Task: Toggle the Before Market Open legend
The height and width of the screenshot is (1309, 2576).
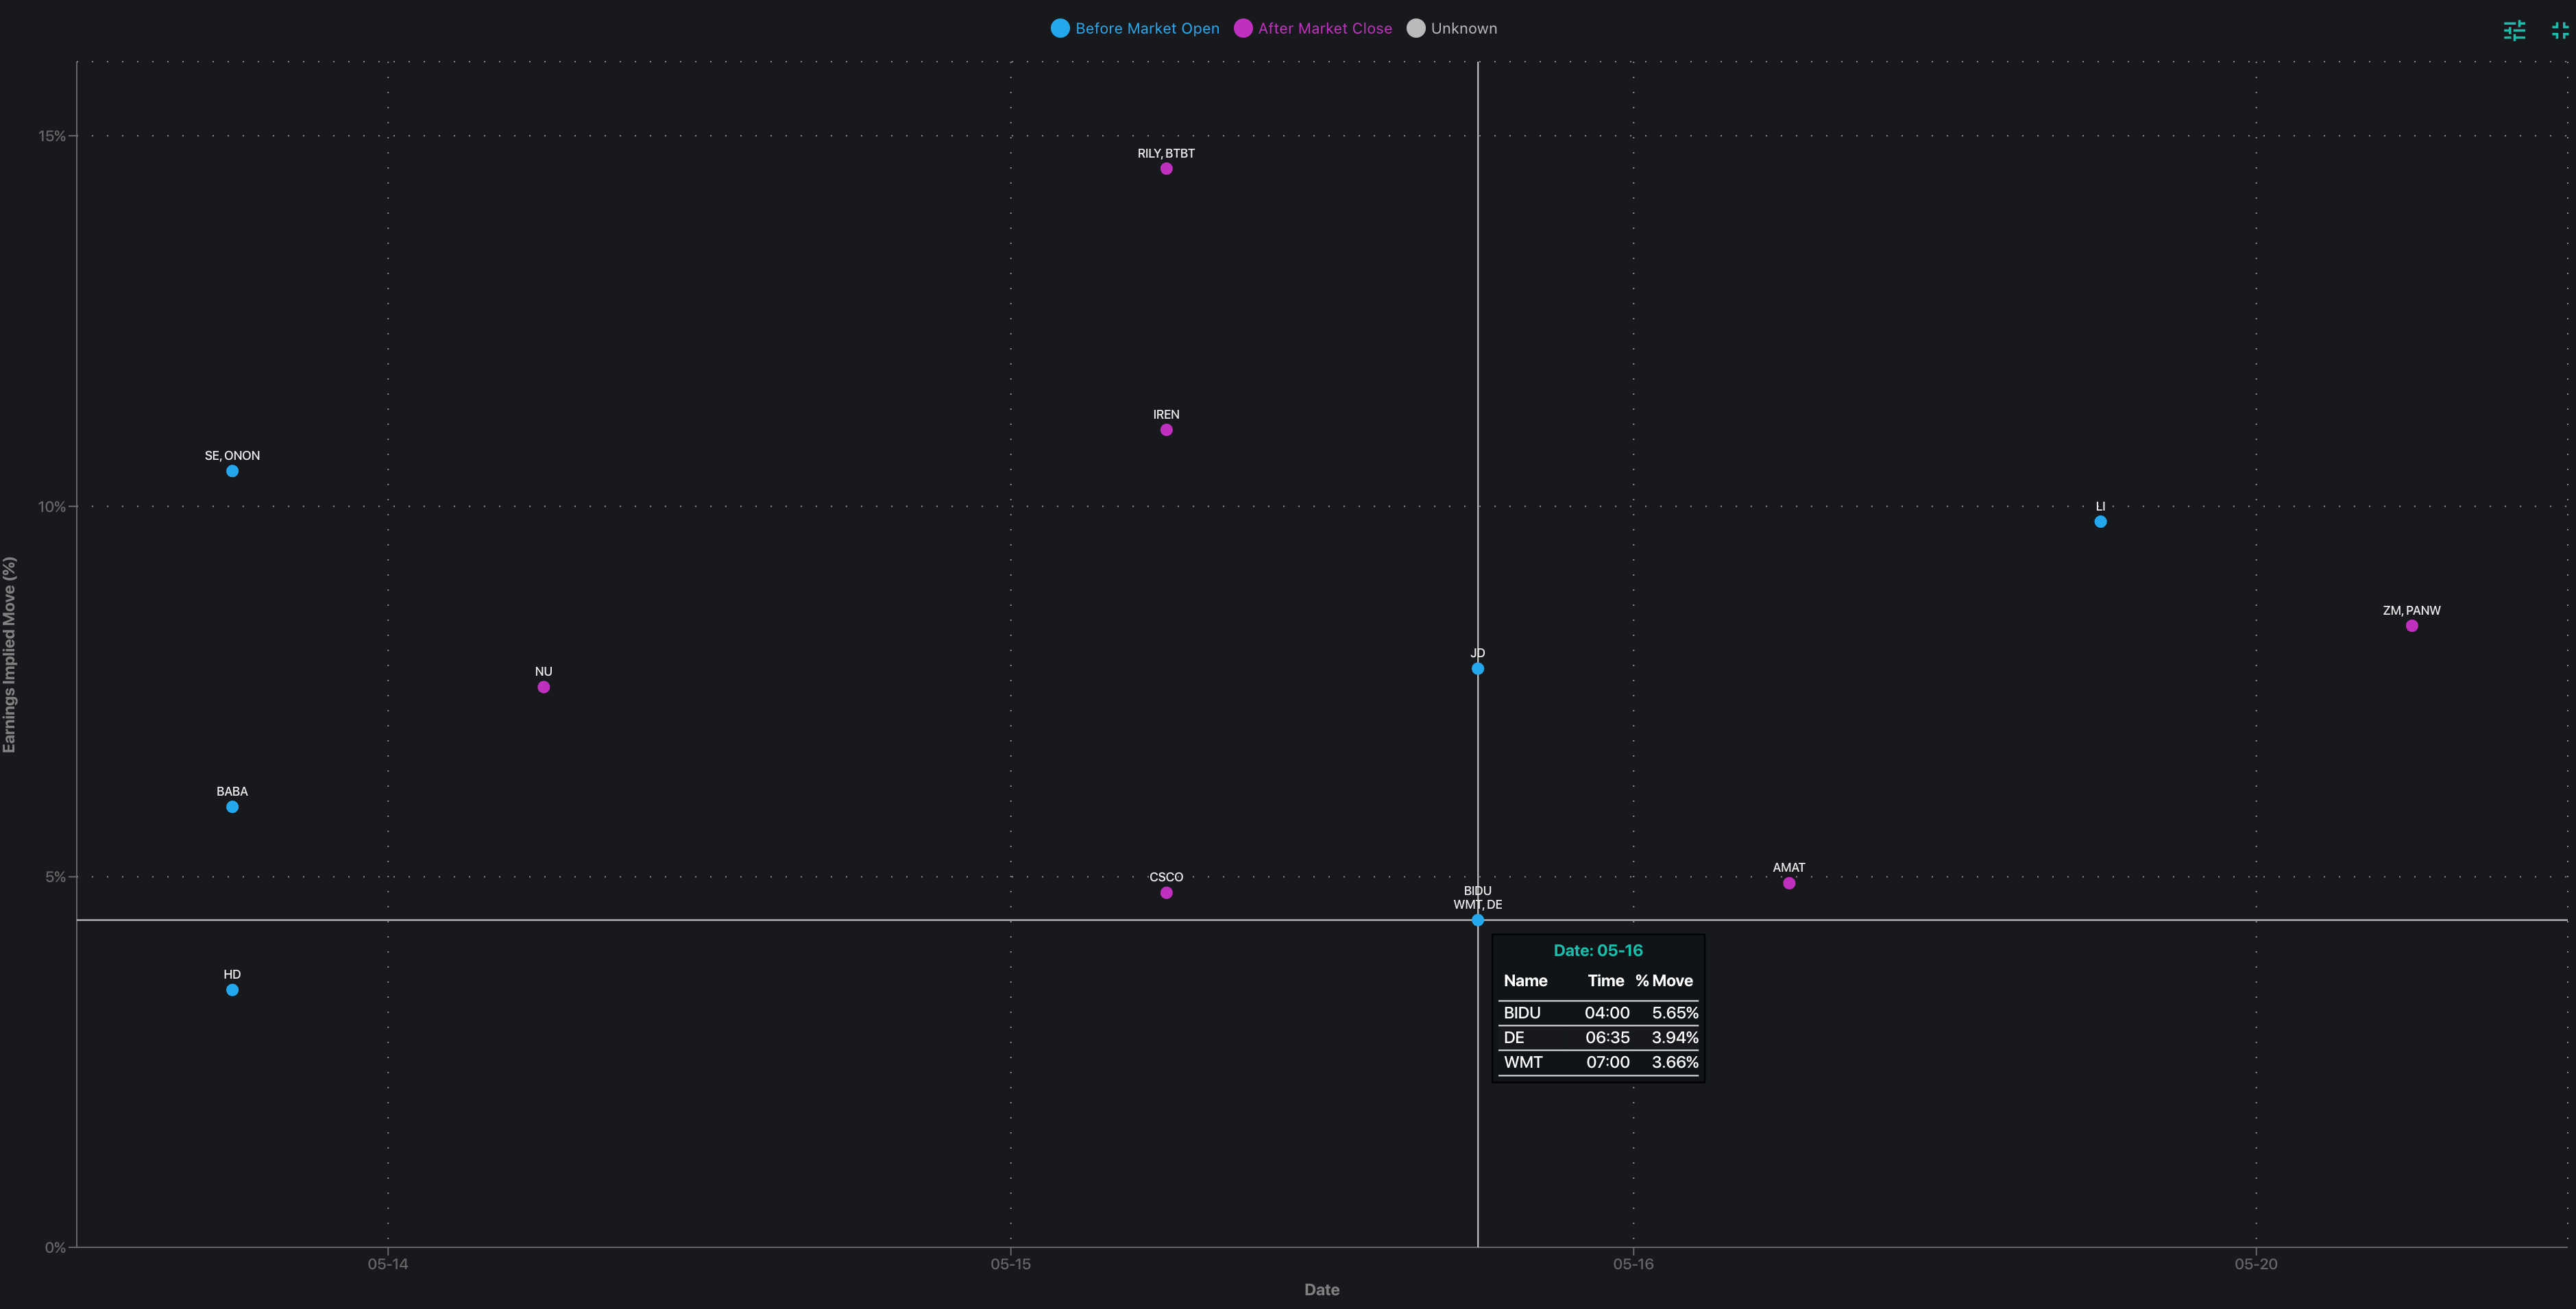Action: click(1146, 28)
